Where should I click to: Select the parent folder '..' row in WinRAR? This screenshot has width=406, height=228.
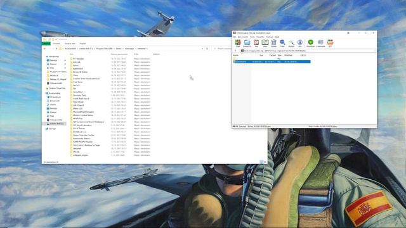point(272,58)
